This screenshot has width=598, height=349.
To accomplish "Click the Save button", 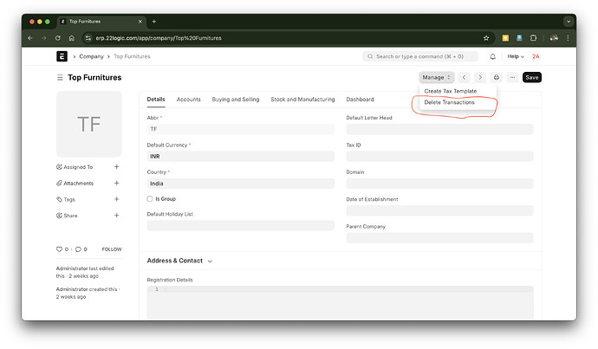I will pos(531,77).
